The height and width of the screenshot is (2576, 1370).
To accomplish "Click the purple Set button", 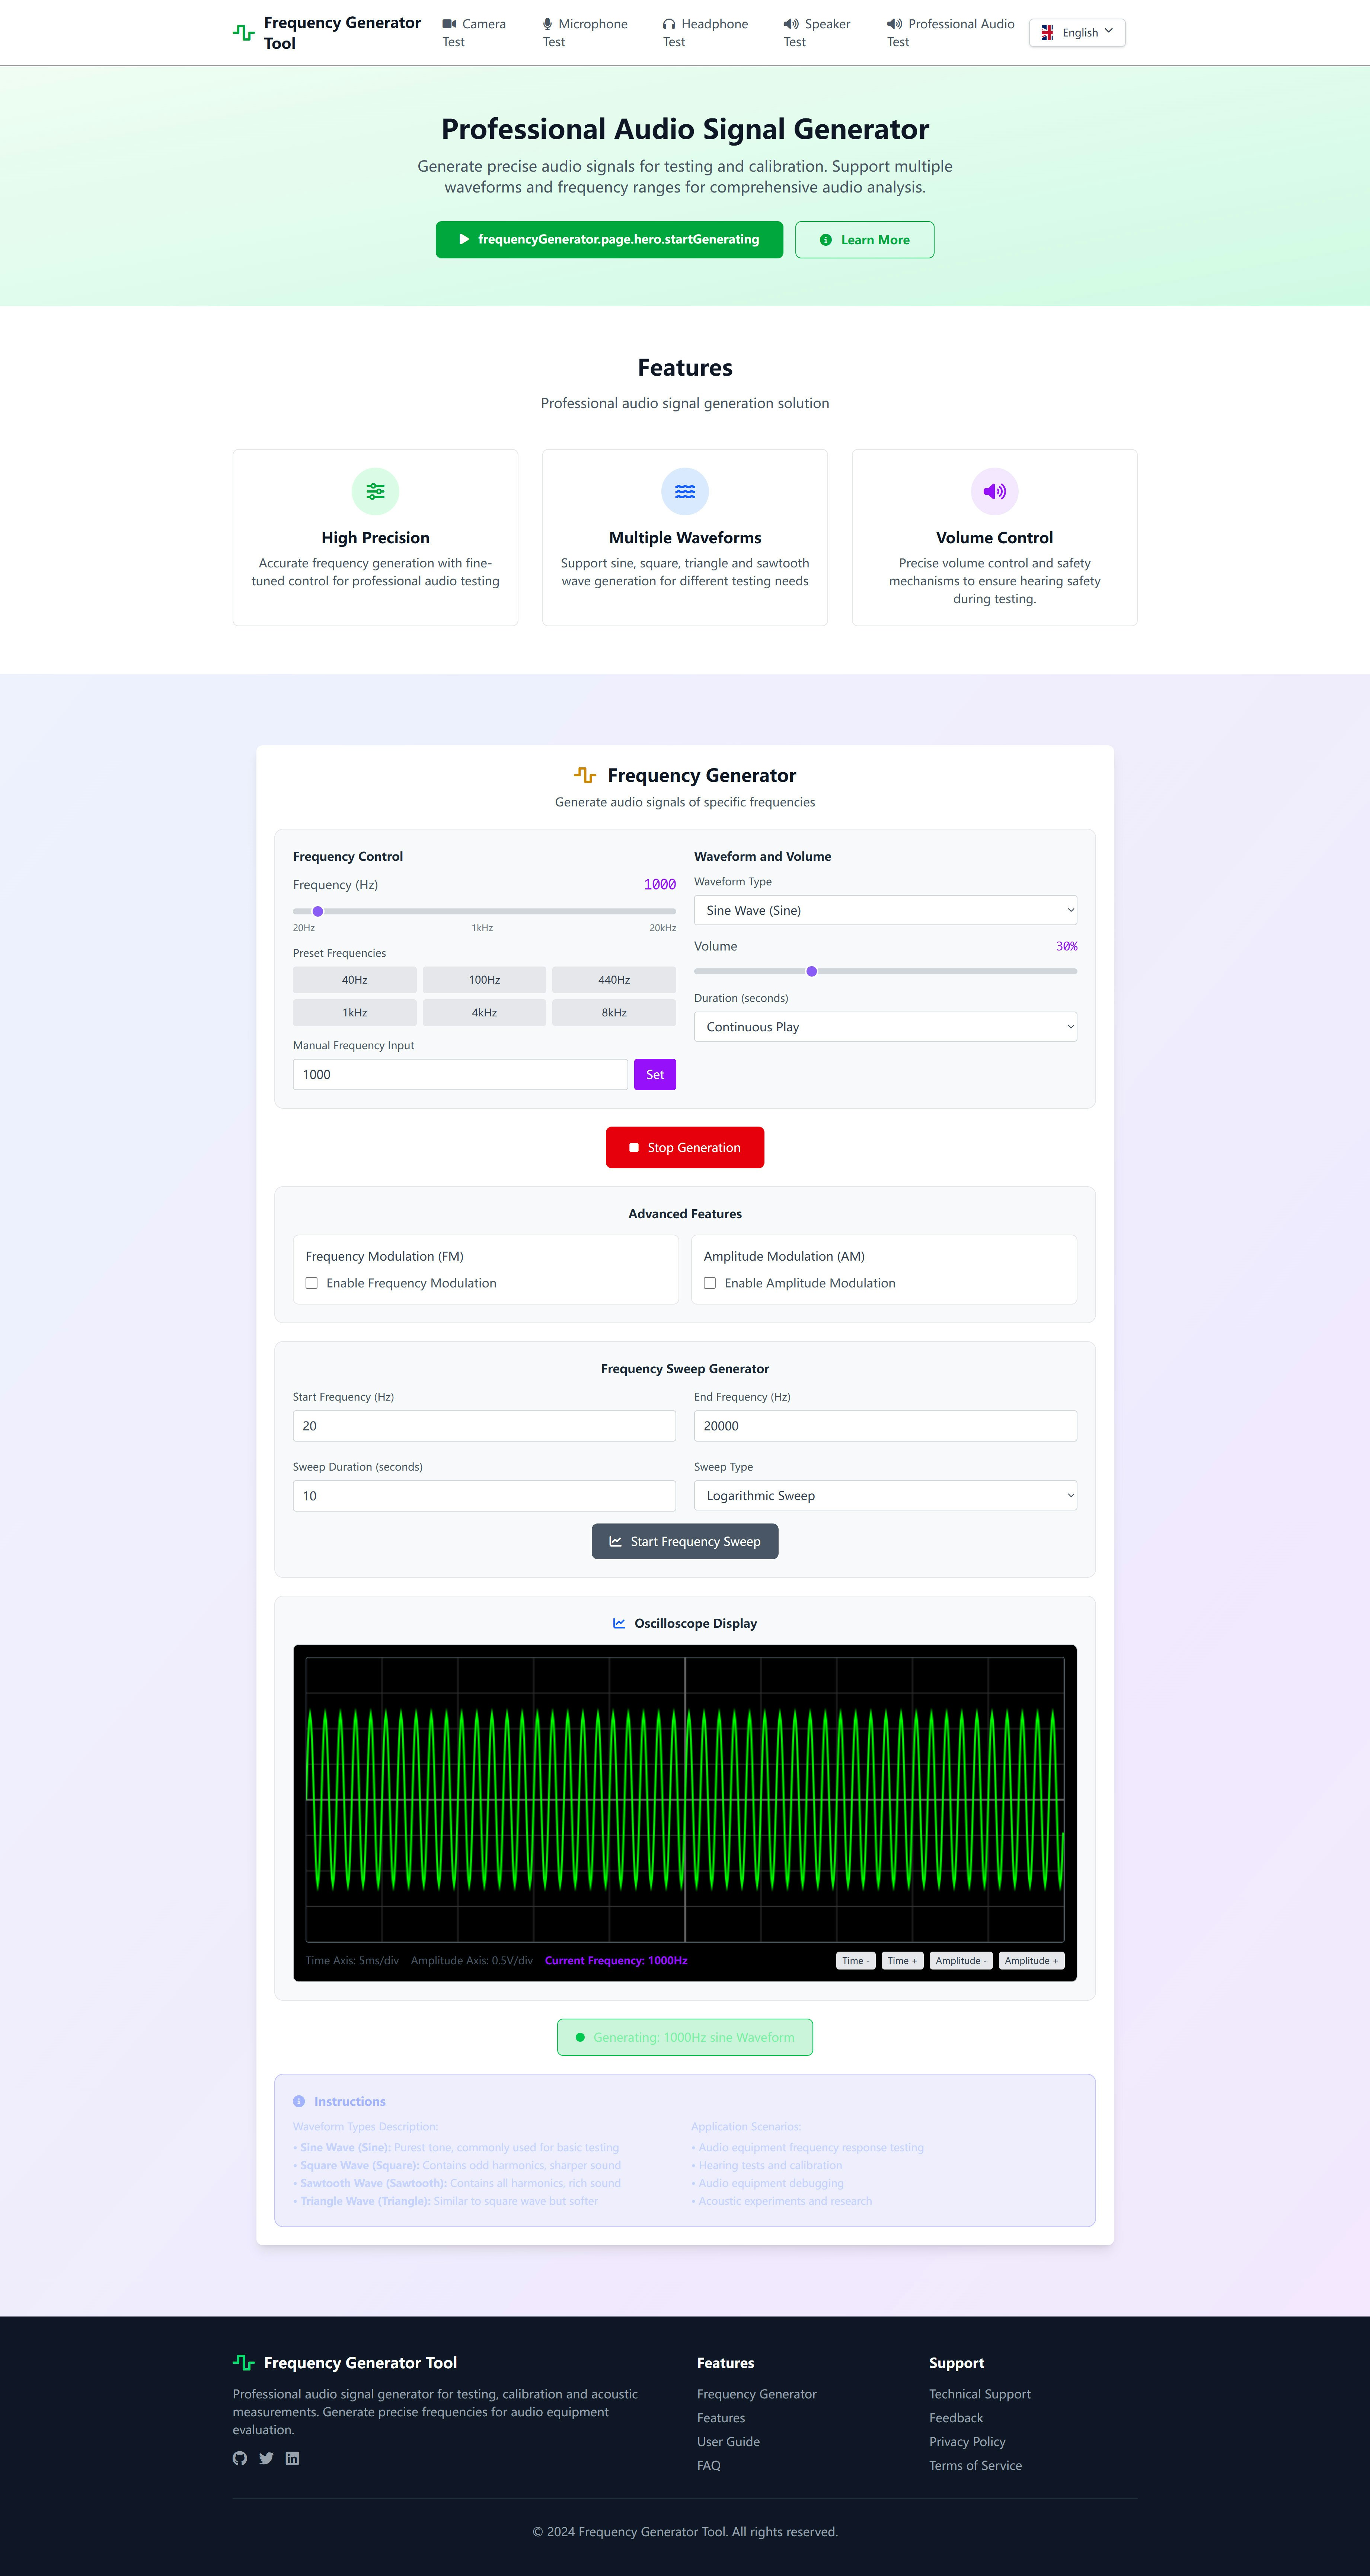I will [x=655, y=1074].
